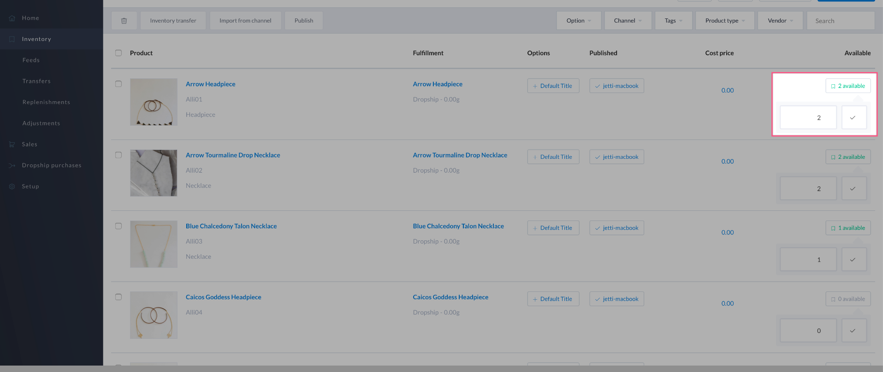Open the Vendor filter dropdown
Image resolution: width=883 pixels, height=372 pixels.
tap(780, 21)
